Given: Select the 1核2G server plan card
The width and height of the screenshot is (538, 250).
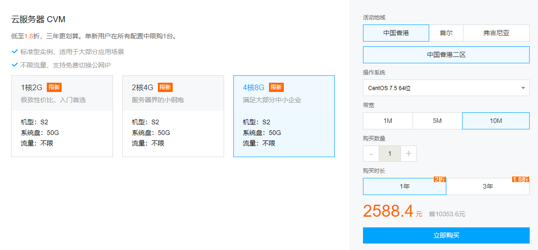Looking at the screenshot, I should tap(62, 116).
